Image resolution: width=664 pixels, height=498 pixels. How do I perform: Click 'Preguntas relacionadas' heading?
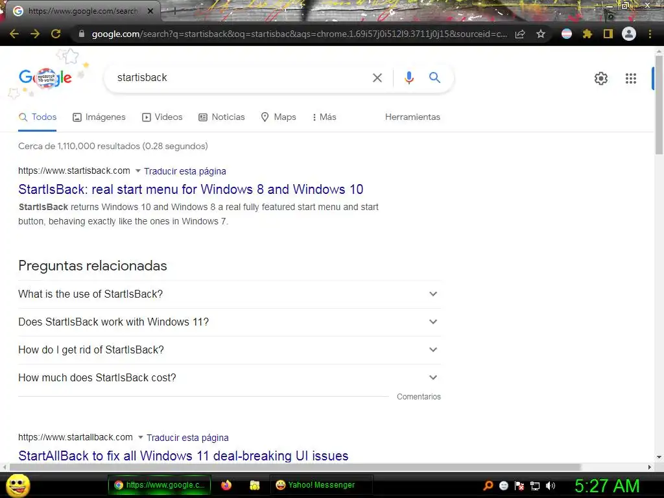pyautogui.click(x=93, y=265)
